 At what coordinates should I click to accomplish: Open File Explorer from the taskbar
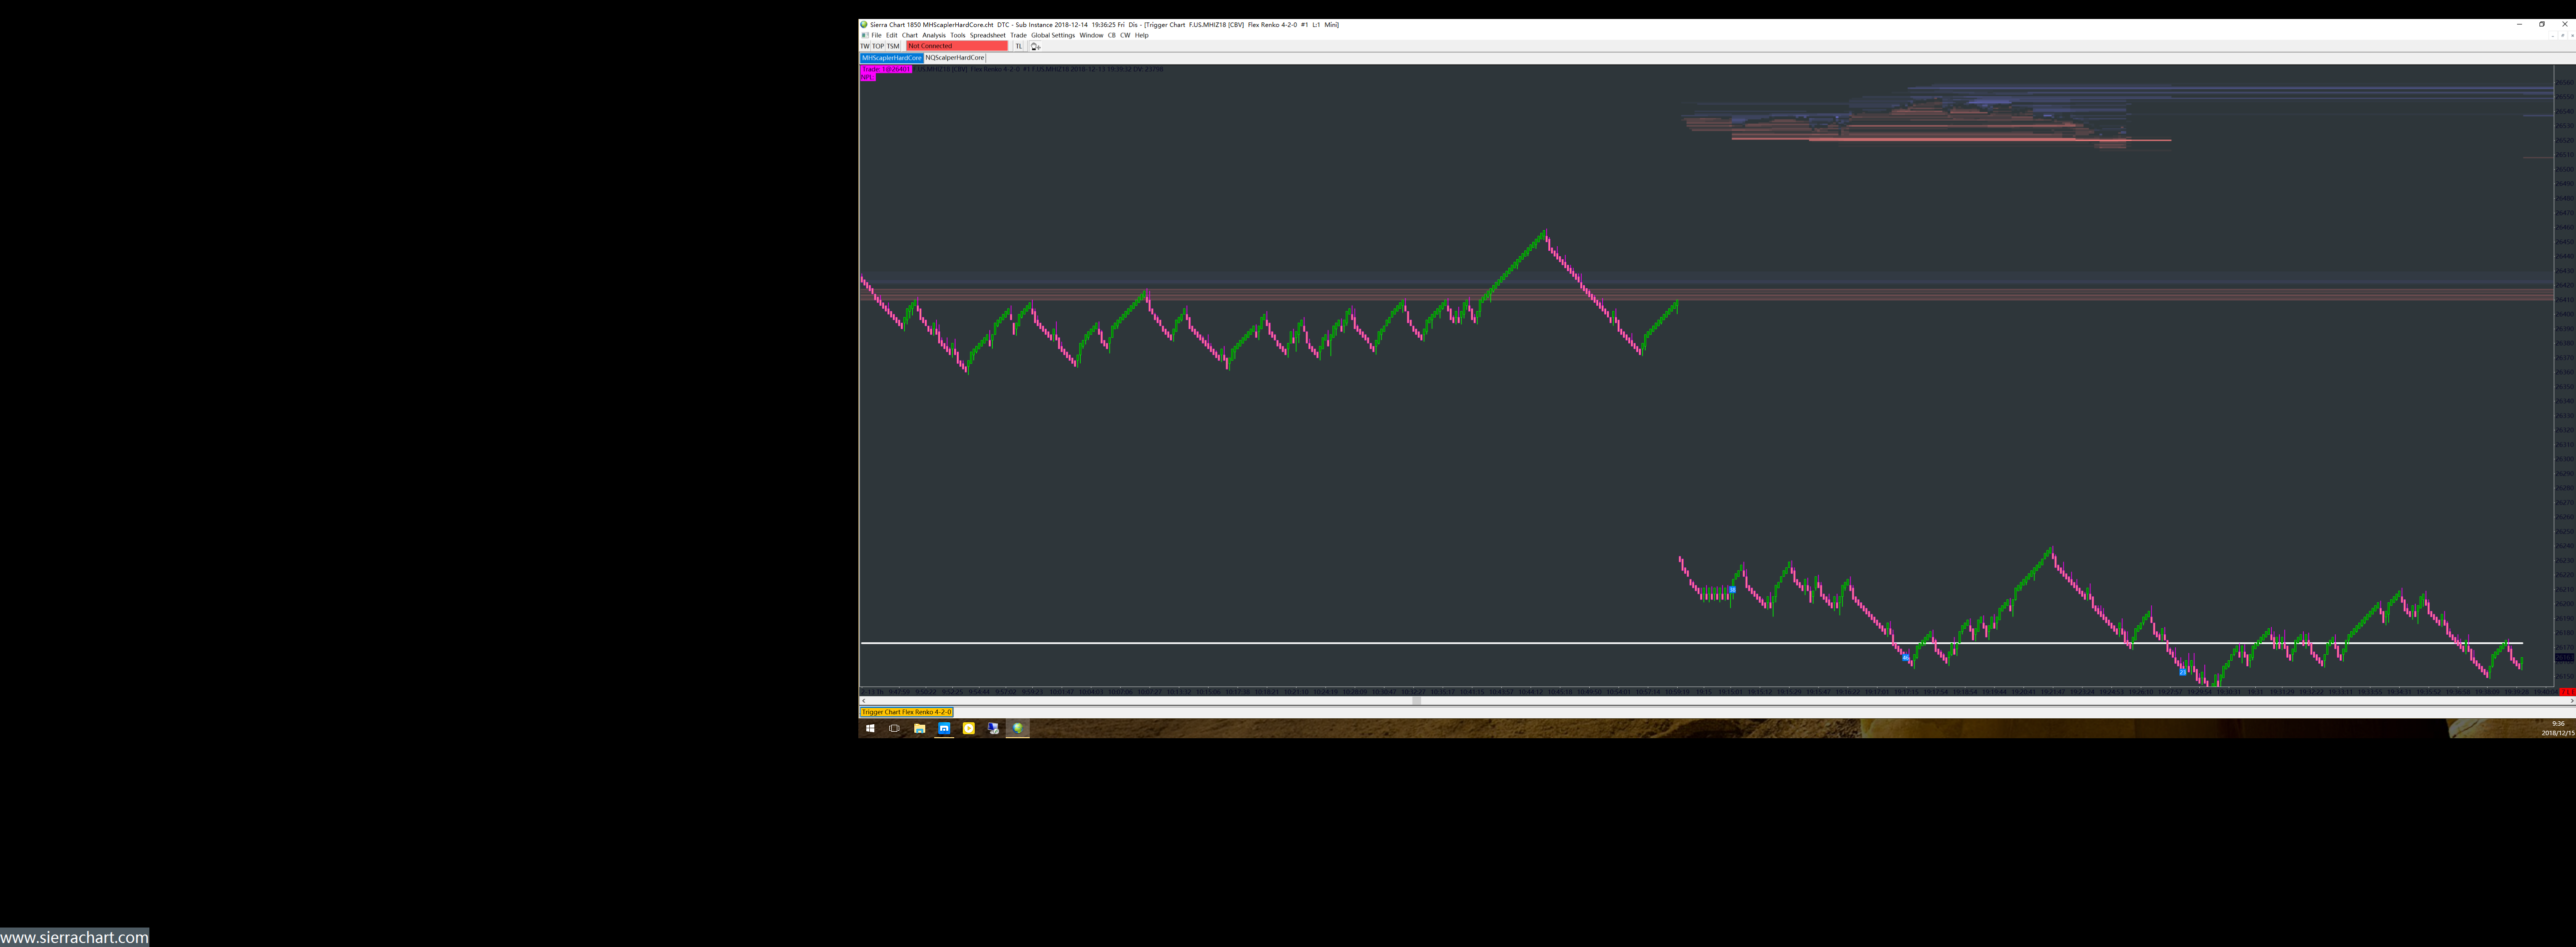(919, 728)
